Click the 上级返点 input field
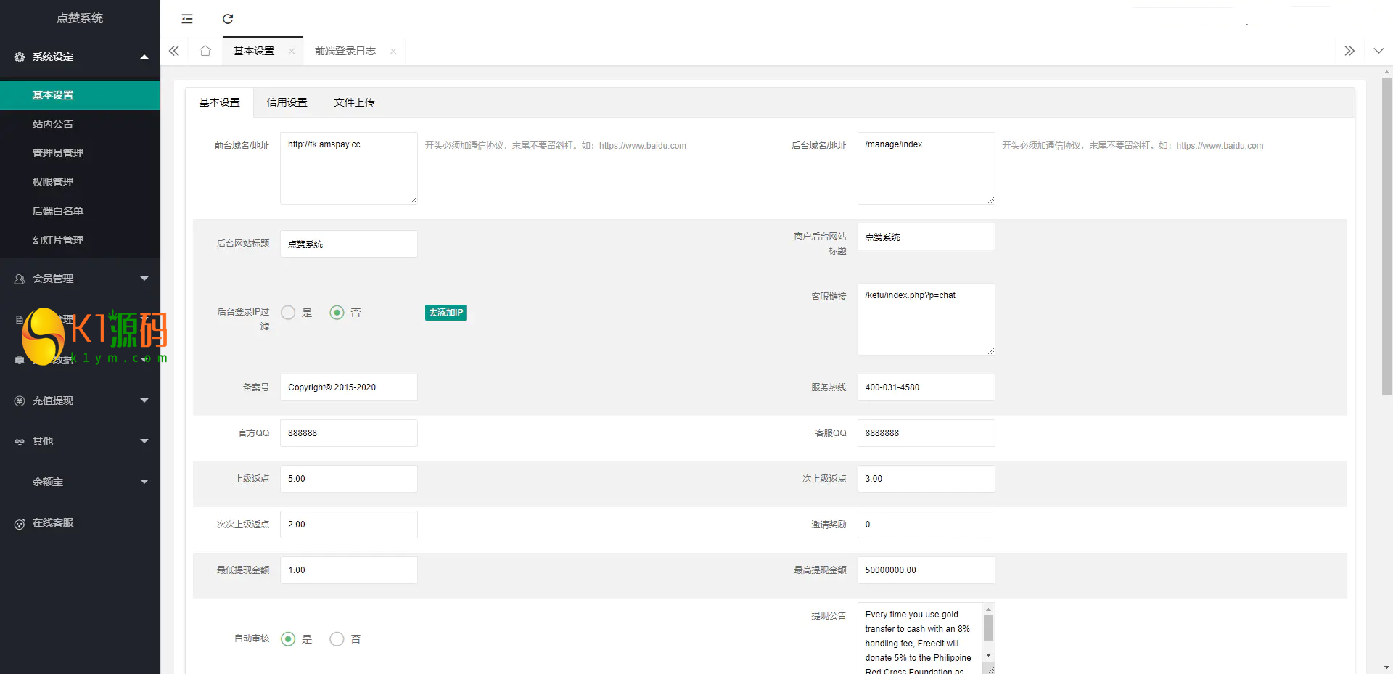Viewport: 1393px width, 674px height. tap(349, 479)
